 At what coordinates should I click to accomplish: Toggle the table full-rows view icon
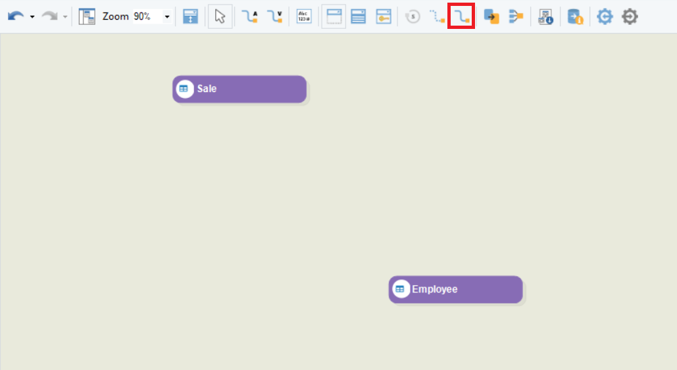(x=359, y=16)
